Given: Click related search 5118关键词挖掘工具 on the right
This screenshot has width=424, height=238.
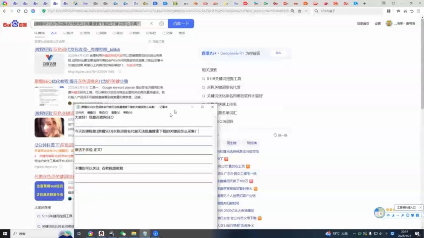Looking at the screenshot, I should click(x=224, y=79).
